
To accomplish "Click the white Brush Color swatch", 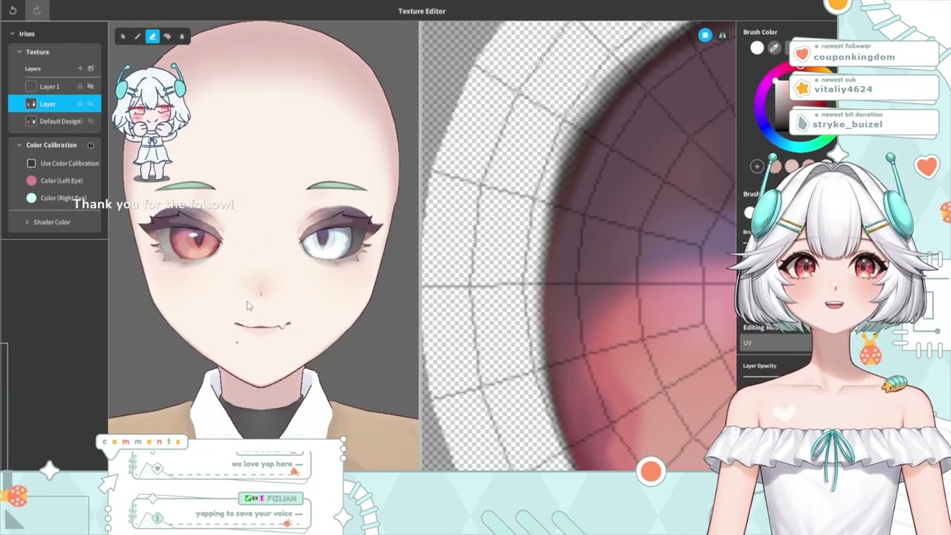I will click(757, 48).
